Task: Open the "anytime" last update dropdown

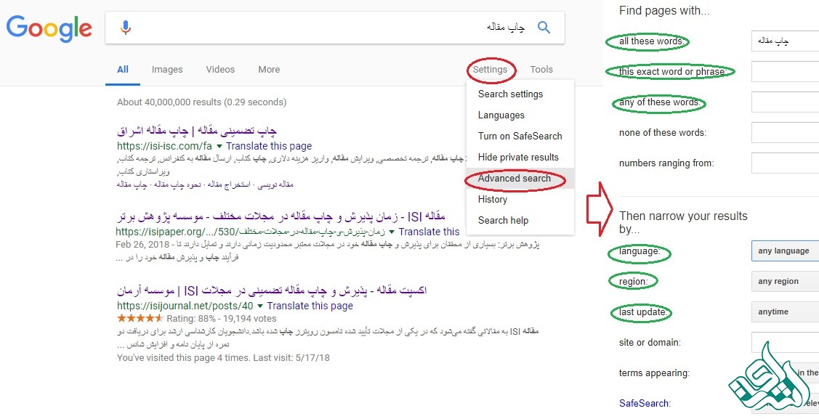Action: point(784,312)
